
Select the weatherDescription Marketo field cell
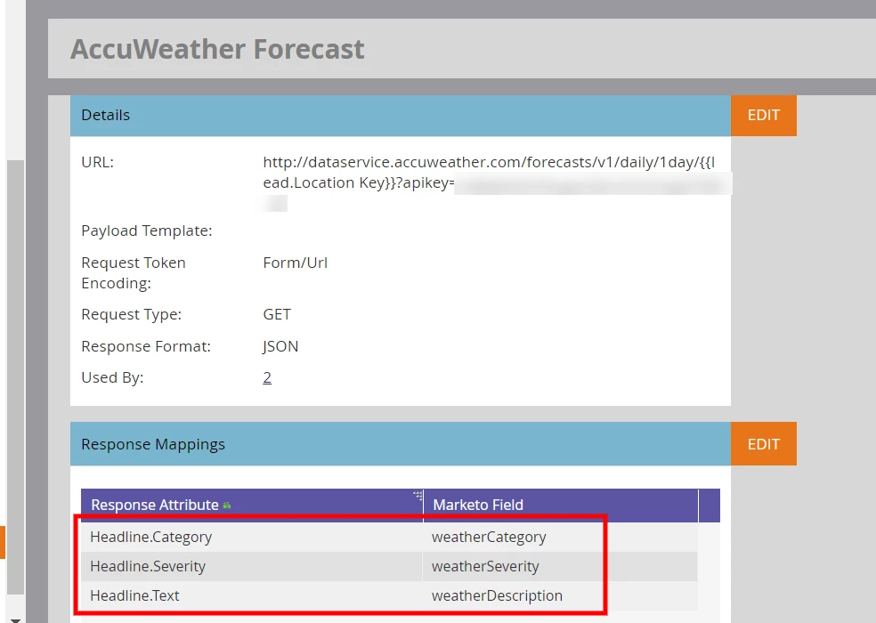click(x=560, y=595)
